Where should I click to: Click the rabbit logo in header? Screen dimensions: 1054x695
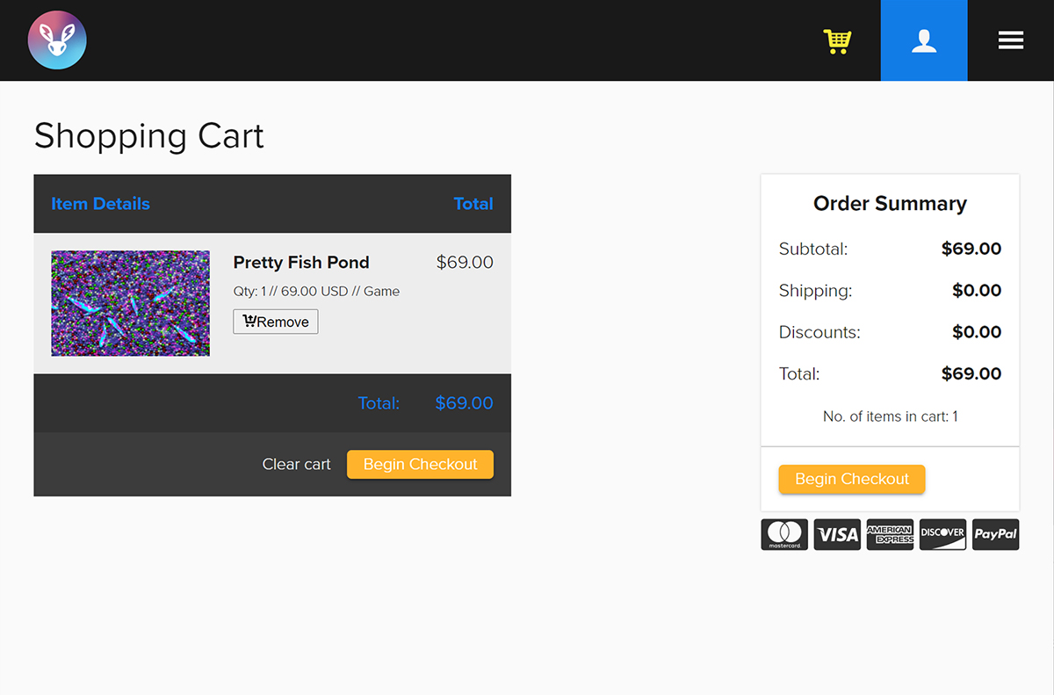[x=57, y=40]
